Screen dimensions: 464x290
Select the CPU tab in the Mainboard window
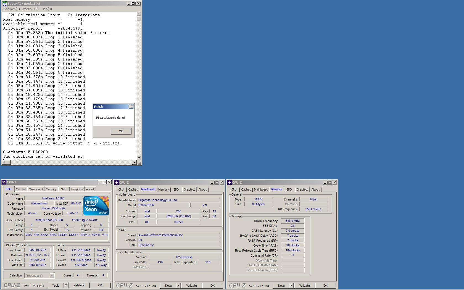121,189
